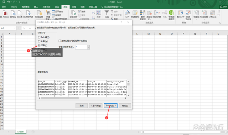This screenshot has height=135, width=228.
Task: Click the wizard help question mark
Action: (121, 22)
